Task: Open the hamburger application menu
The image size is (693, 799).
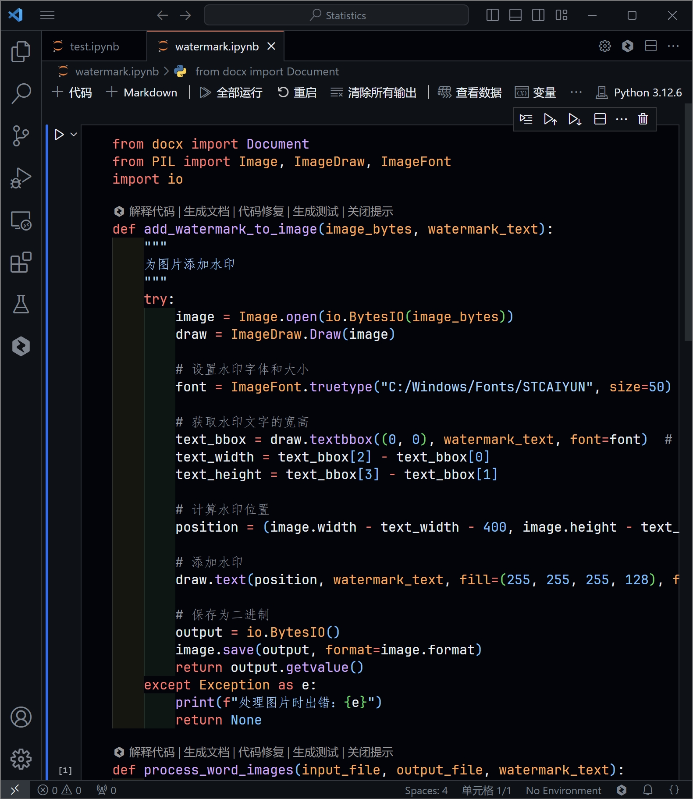Action: (x=47, y=16)
